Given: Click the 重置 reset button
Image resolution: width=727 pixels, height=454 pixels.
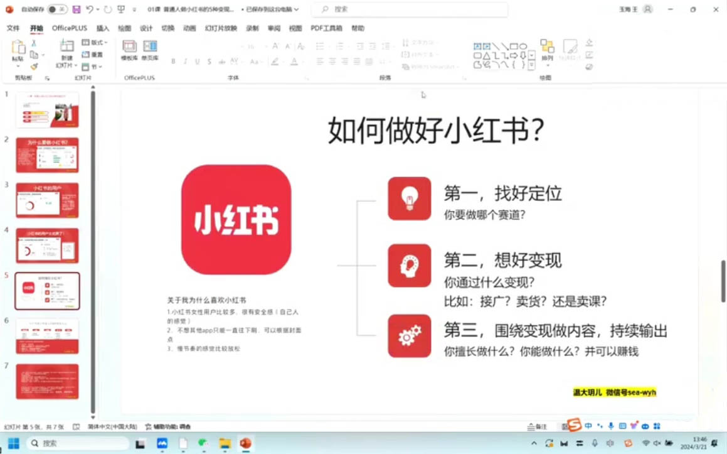Looking at the screenshot, I should coord(92,55).
